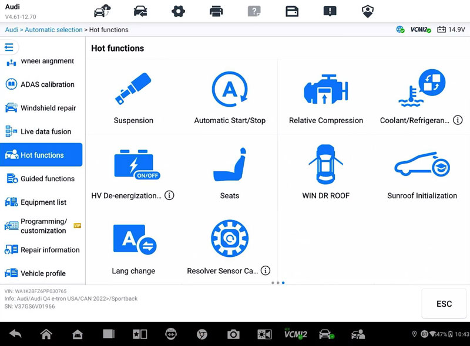Show info for Resolver Sensor Calibration
Screen dimensions: 470x346
266,270
